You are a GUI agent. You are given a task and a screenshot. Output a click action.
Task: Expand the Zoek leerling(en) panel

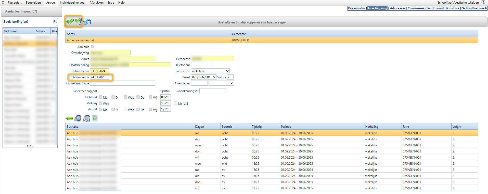tap(55, 21)
